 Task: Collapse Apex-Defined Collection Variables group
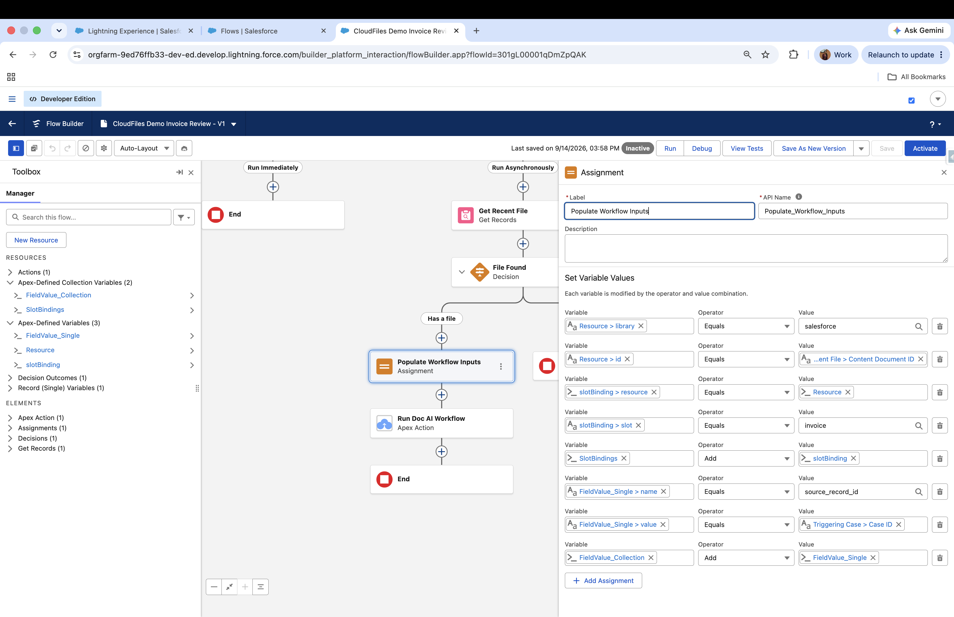(10, 283)
